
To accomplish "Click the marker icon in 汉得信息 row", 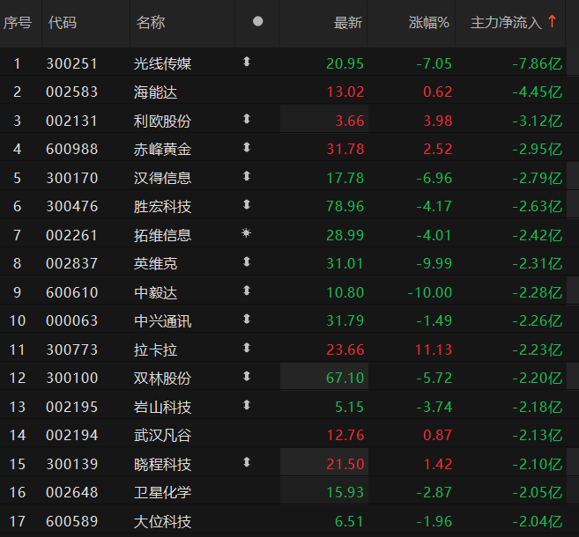I will [247, 176].
